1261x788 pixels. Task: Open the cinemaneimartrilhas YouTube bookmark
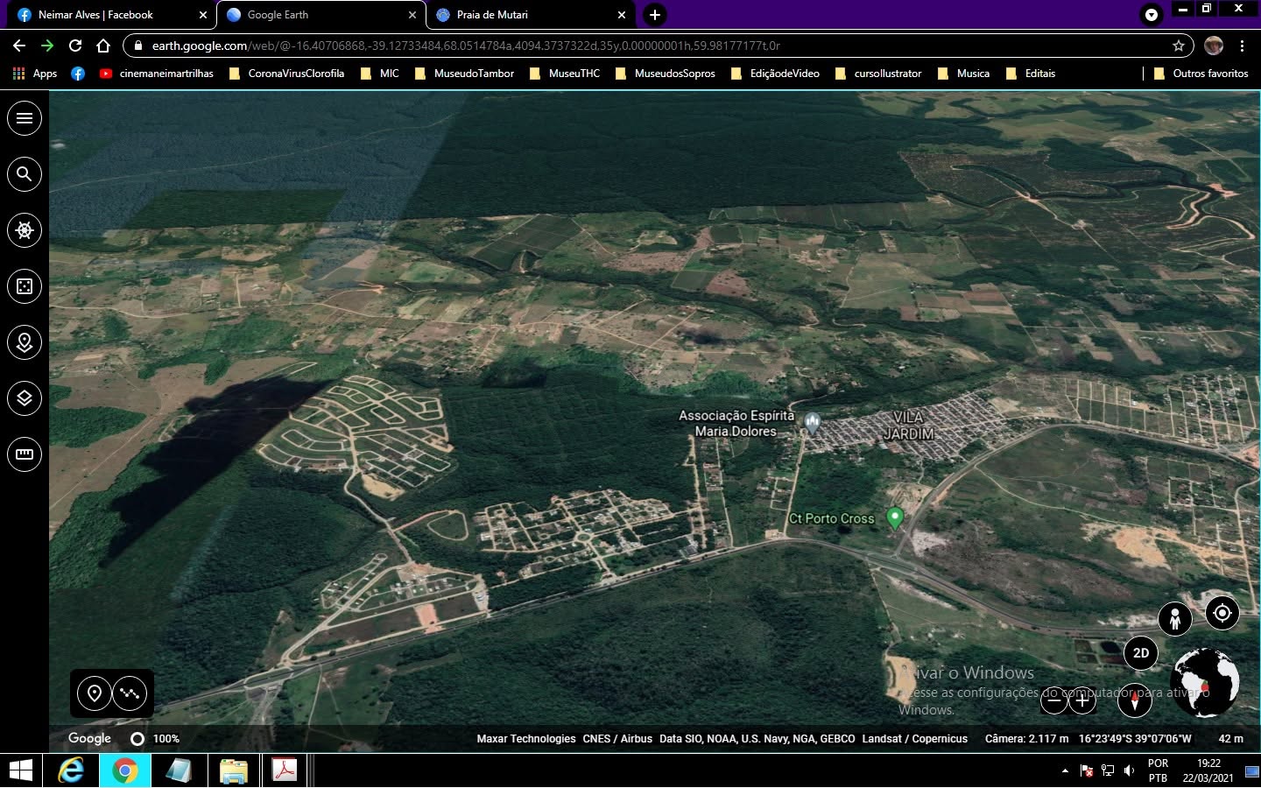click(x=157, y=74)
